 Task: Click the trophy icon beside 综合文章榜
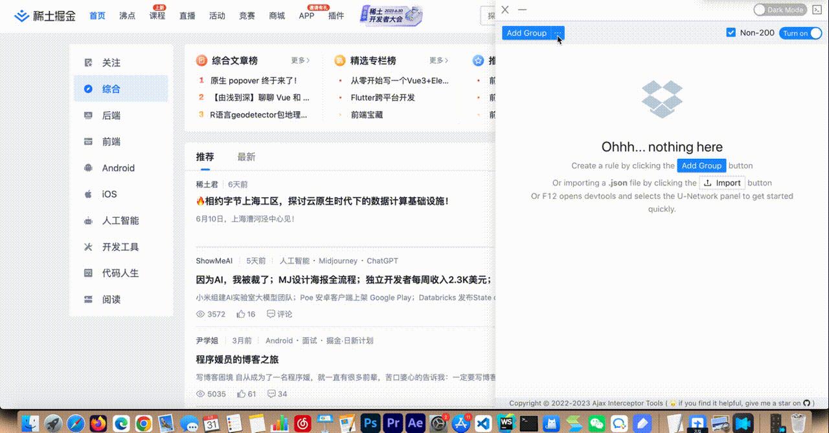coord(201,60)
